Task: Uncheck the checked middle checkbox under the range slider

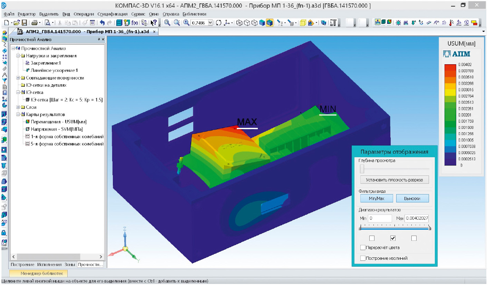Action: coord(393,238)
